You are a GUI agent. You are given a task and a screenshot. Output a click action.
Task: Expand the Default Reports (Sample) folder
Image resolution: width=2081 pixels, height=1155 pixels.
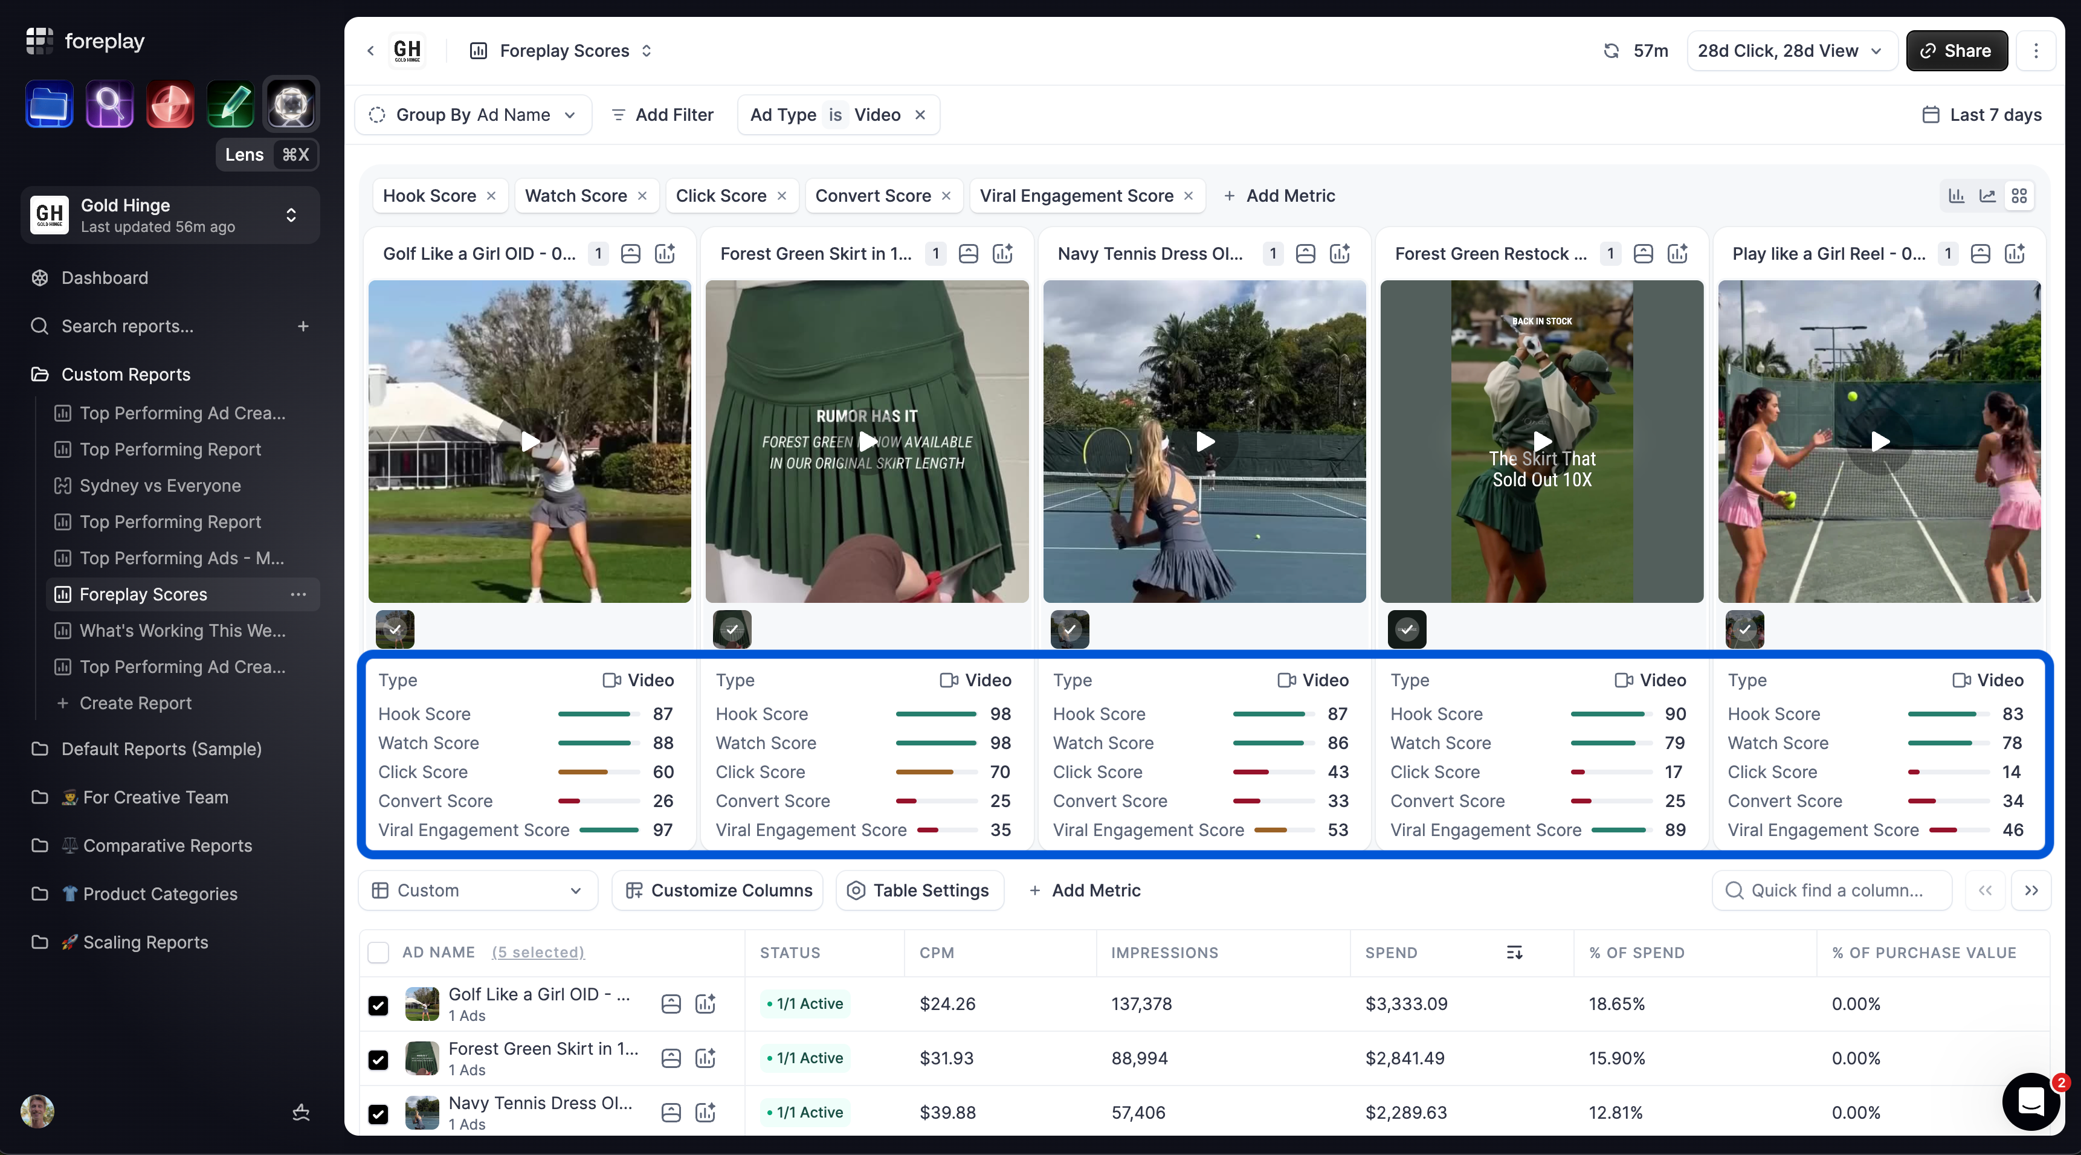point(161,748)
